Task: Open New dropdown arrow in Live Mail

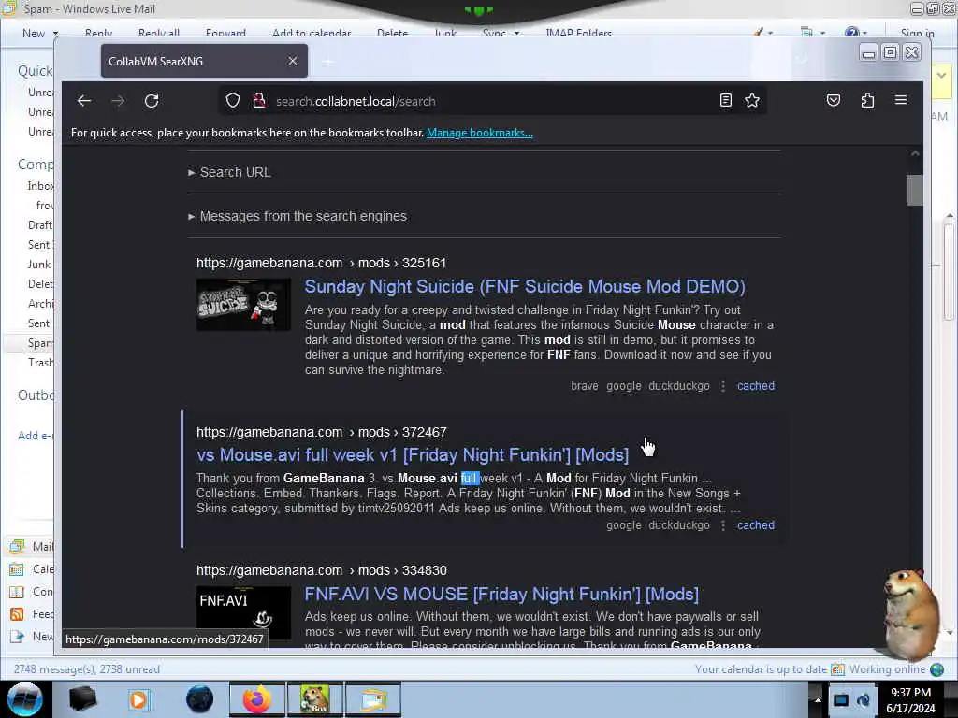Action: (x=55, y=33)
